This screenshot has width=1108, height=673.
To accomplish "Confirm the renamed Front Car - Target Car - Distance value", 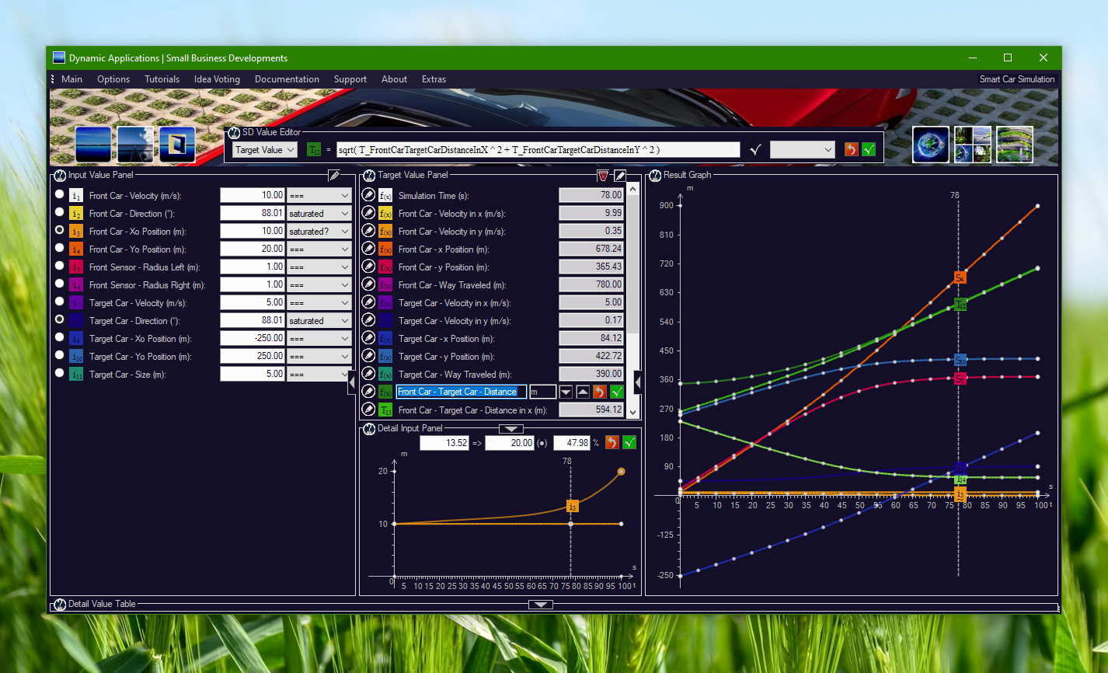I will point(615,392).
